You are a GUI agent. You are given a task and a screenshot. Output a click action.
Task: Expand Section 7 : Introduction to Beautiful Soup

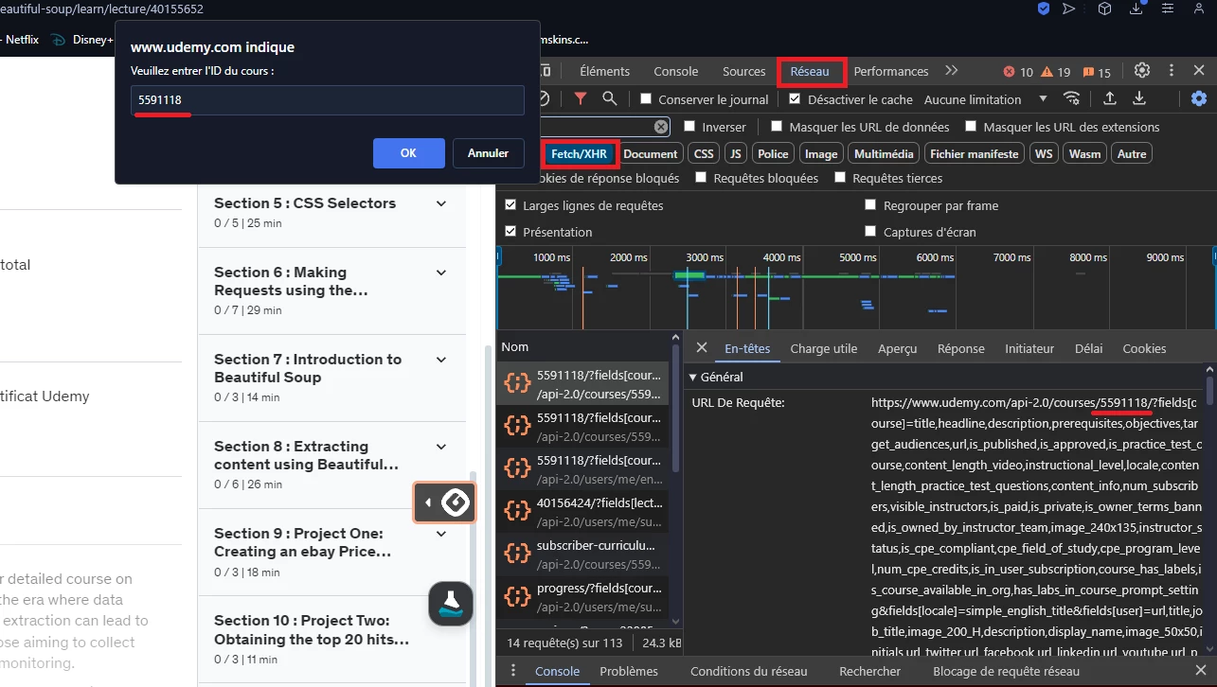(x=441, y=360)
